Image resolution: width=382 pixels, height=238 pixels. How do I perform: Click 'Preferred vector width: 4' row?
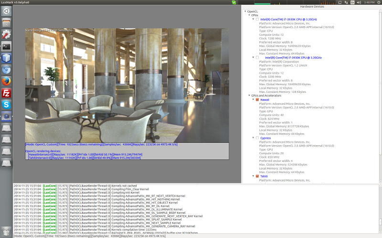coord(276,161)
